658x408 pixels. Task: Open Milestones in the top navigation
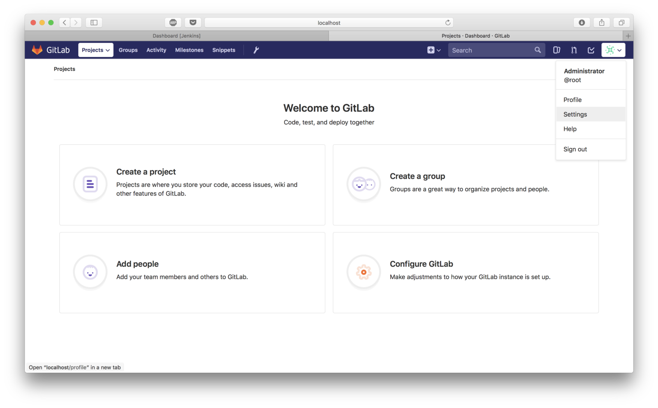[x=189, y=50]
